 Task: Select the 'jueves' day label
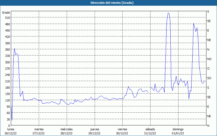(95, 129)
